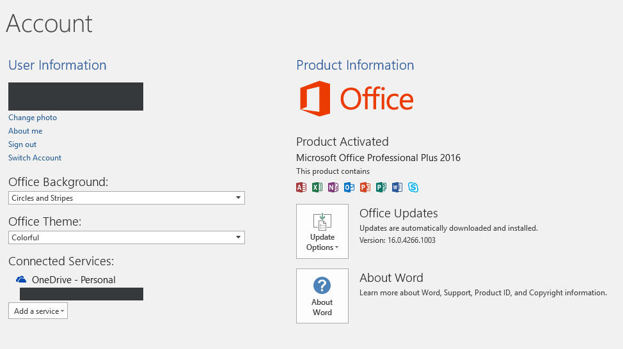Click the User Information heading

(x=58, y=65)
